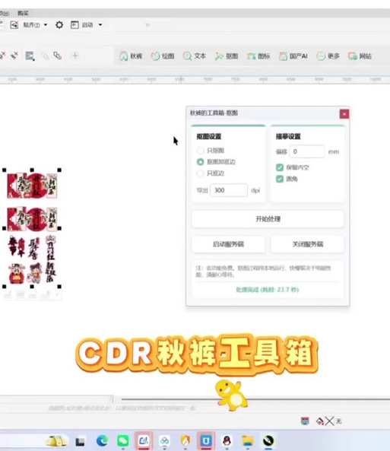The height and width of the screenshot is (451, 390).
Task: Open WeChat from the taskbar
Action: pyautogui.click(x=123, y=440)
